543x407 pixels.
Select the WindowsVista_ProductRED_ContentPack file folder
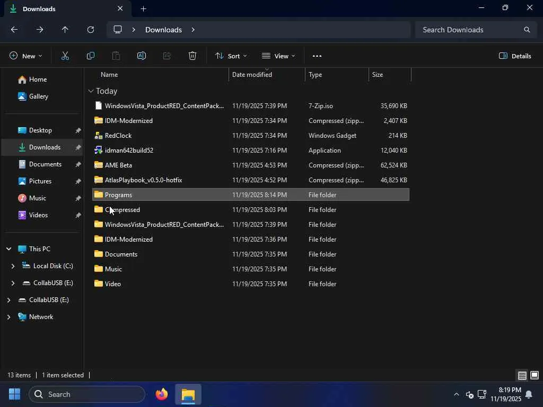point(251,225)
